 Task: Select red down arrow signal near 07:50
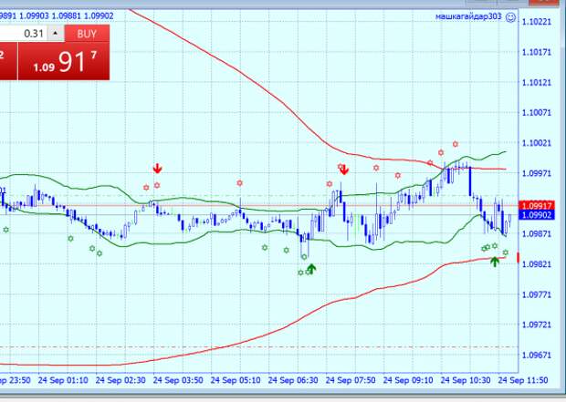344,170
